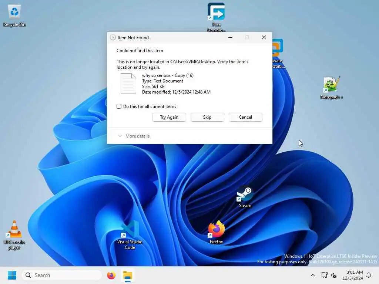The width and height of the screenshot is (379, 284).
Task: Open the Recycle Bin desktop icon
Action: click(x=14, y=16)
